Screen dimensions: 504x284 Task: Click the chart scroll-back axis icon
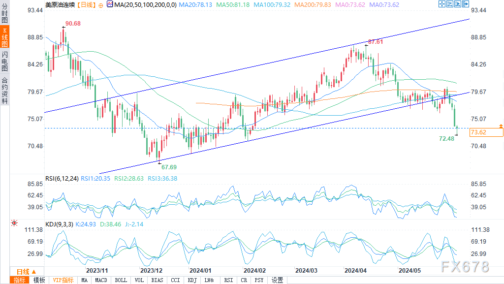[450, 4]
